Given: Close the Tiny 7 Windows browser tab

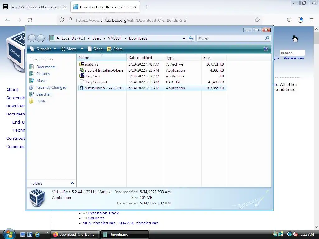Looking at the screenshot, I should tap(64, 7).
